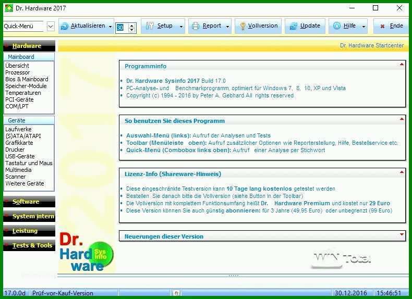This screenshot has height=299, width=412.
Task: Expand the Neuerungen dieser Version panel
Action: coord(402,234)
